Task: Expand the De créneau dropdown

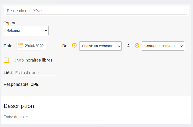Action: 100,46
